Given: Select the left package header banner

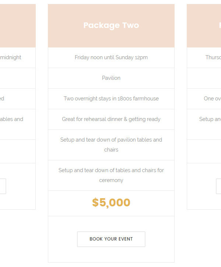Looking at the screenshot, I should coord(18,26).
